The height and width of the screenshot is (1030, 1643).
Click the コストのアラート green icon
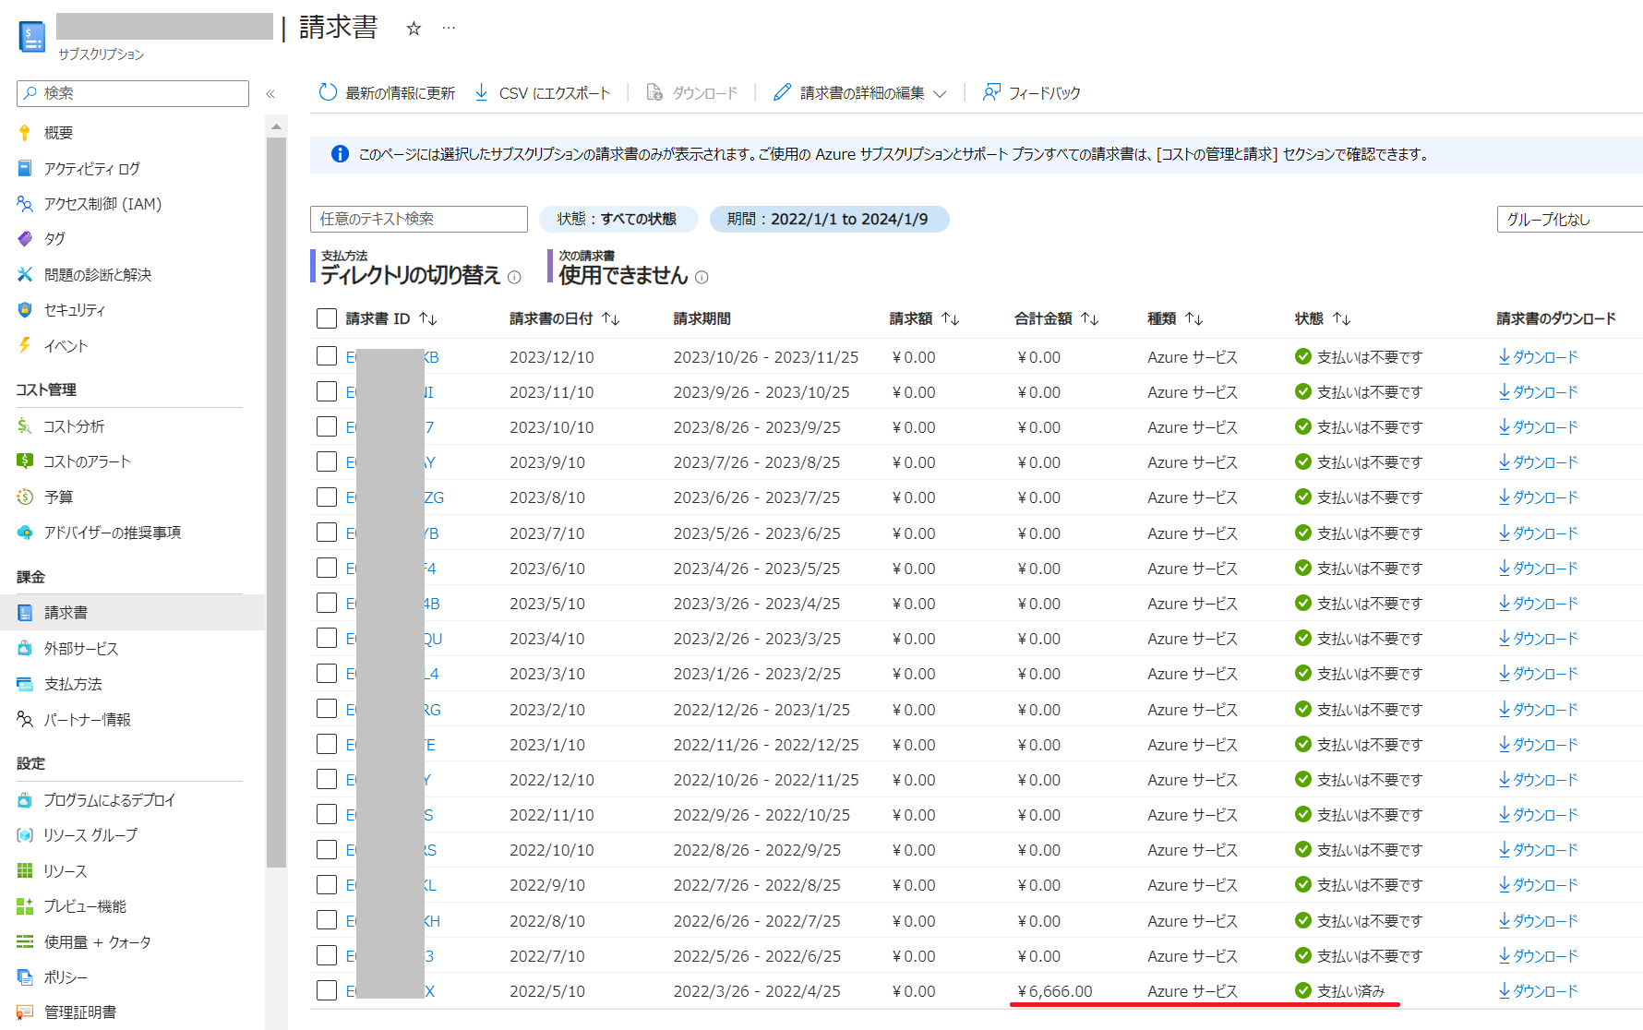click(25, 461)
